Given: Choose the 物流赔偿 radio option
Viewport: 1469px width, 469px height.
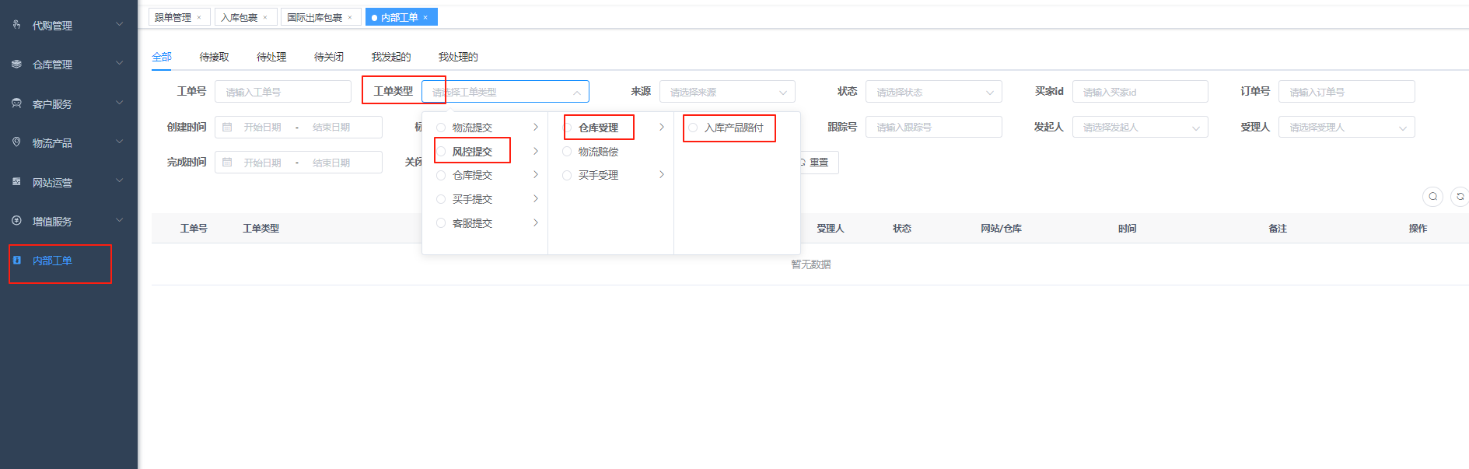Looking at the screenshot, I should coord(567,152).
